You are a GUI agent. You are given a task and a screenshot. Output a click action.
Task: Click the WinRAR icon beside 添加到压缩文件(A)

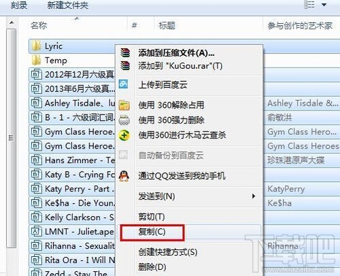tap(125, 52)
